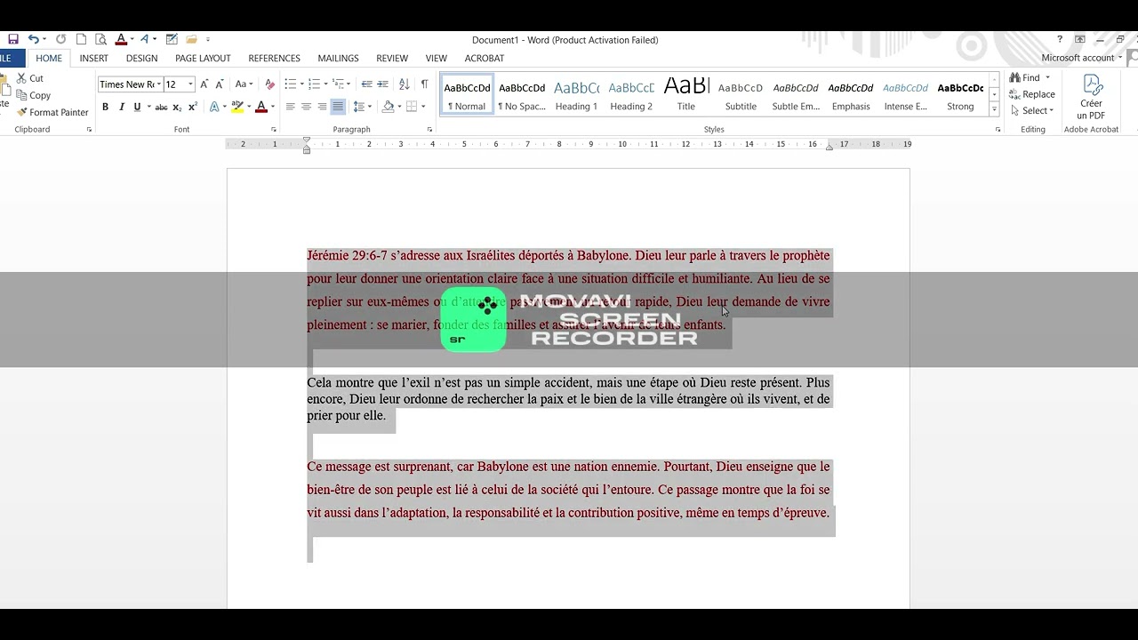Open the ACROBAT tab
The height and width of the screenshot is (640, 1138).
485,58
